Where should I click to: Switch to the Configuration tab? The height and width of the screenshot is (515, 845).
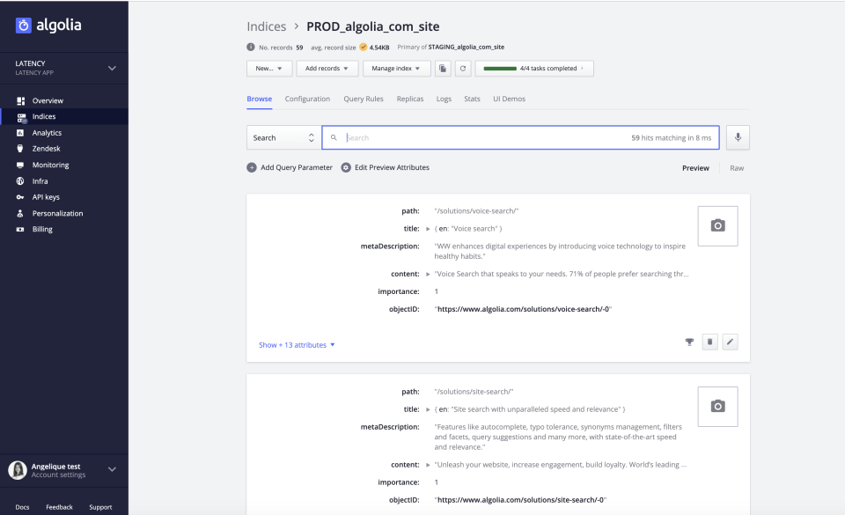(x=307, y=99)
